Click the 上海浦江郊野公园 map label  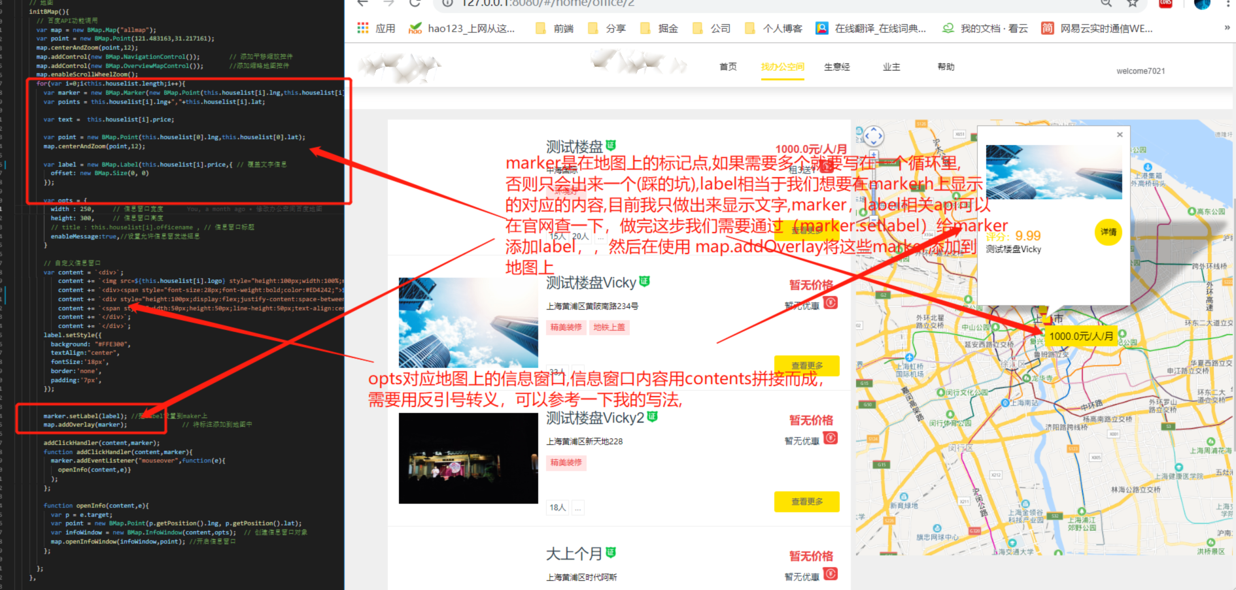click(1082, 524)
